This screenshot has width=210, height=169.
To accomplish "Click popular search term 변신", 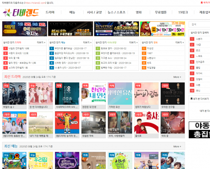I will (x=198, y=91).
